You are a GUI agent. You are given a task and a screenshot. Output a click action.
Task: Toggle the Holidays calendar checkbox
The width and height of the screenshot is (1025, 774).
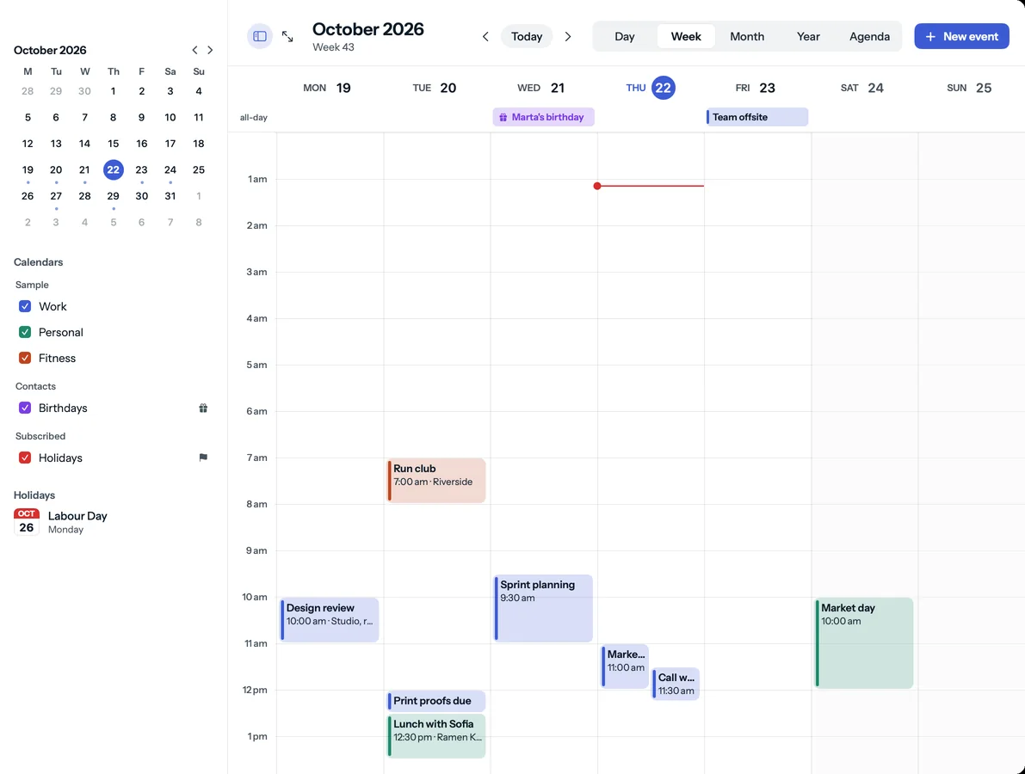tap(25, 458)
